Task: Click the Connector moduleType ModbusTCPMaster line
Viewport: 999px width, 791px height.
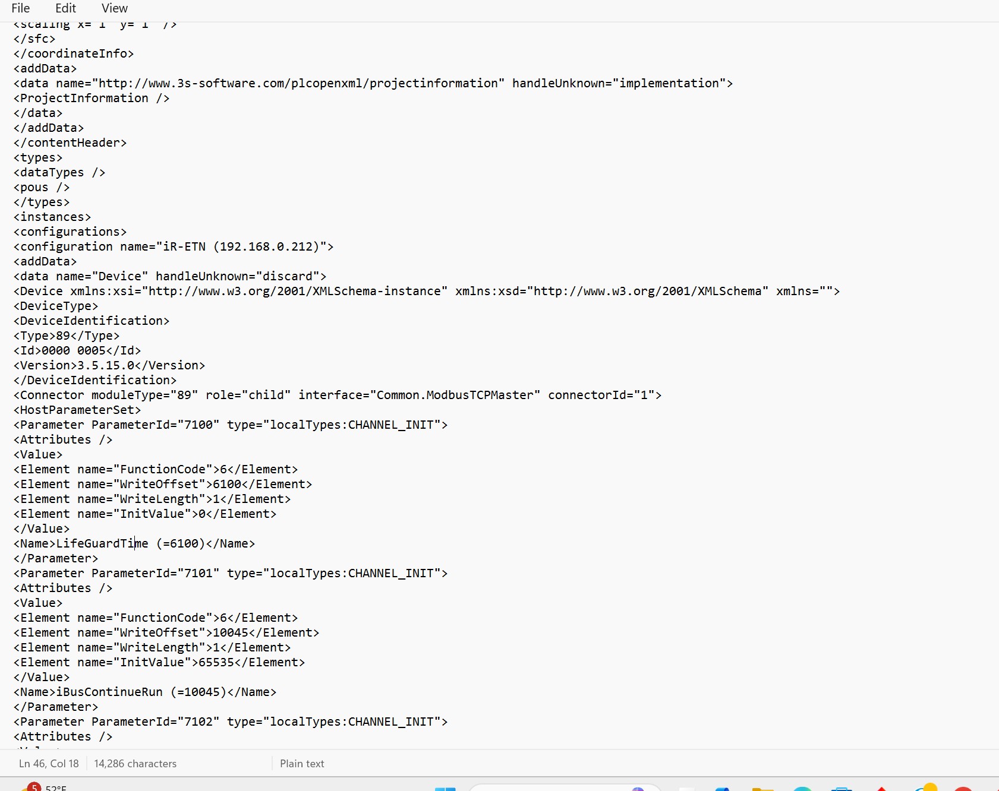Action: click(x=338, y=395)
